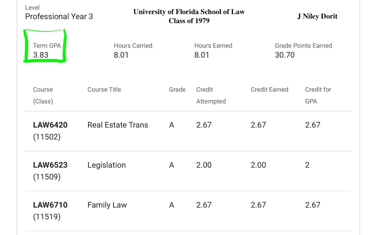This screenshot has width=373, height=235.
Task: Click the Grade Points Earned value 30.70
Action: click(285, 55)
